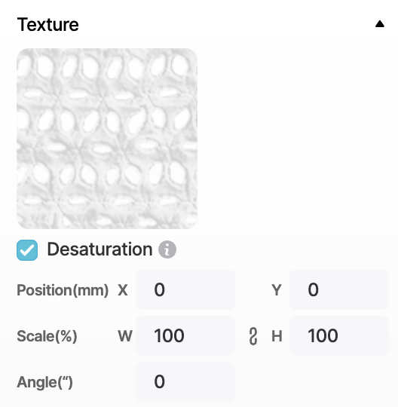Click the X axis label for position
The height and width of the screenshot is (407, 398).
tap(123, 290)
